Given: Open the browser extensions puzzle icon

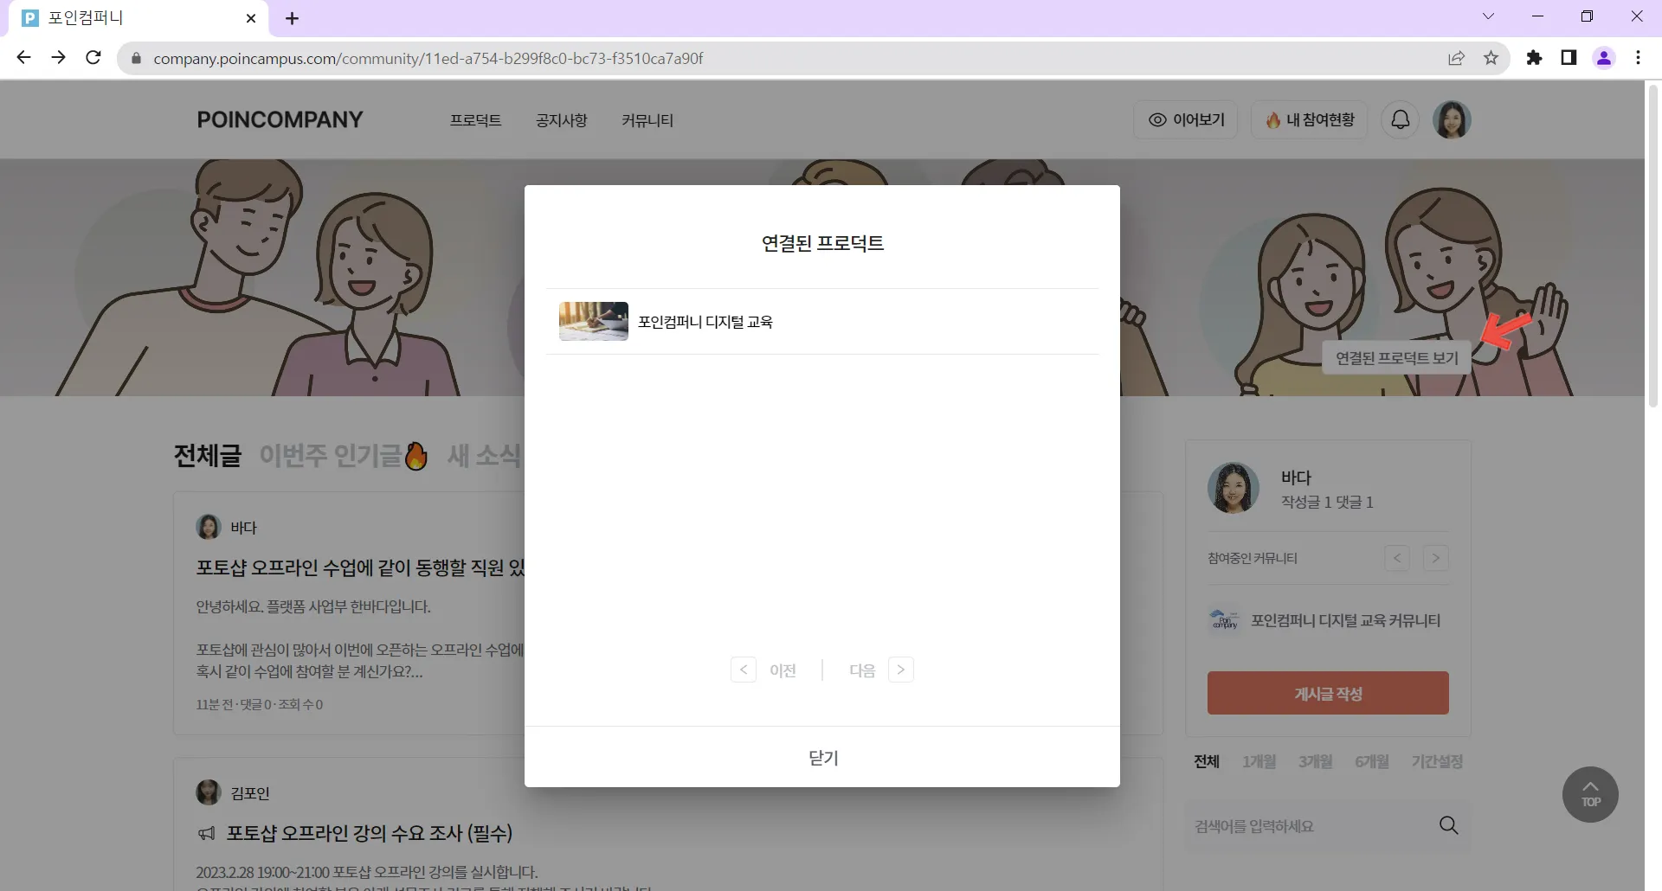Looking at the screenshot, I should [1534, 58].
